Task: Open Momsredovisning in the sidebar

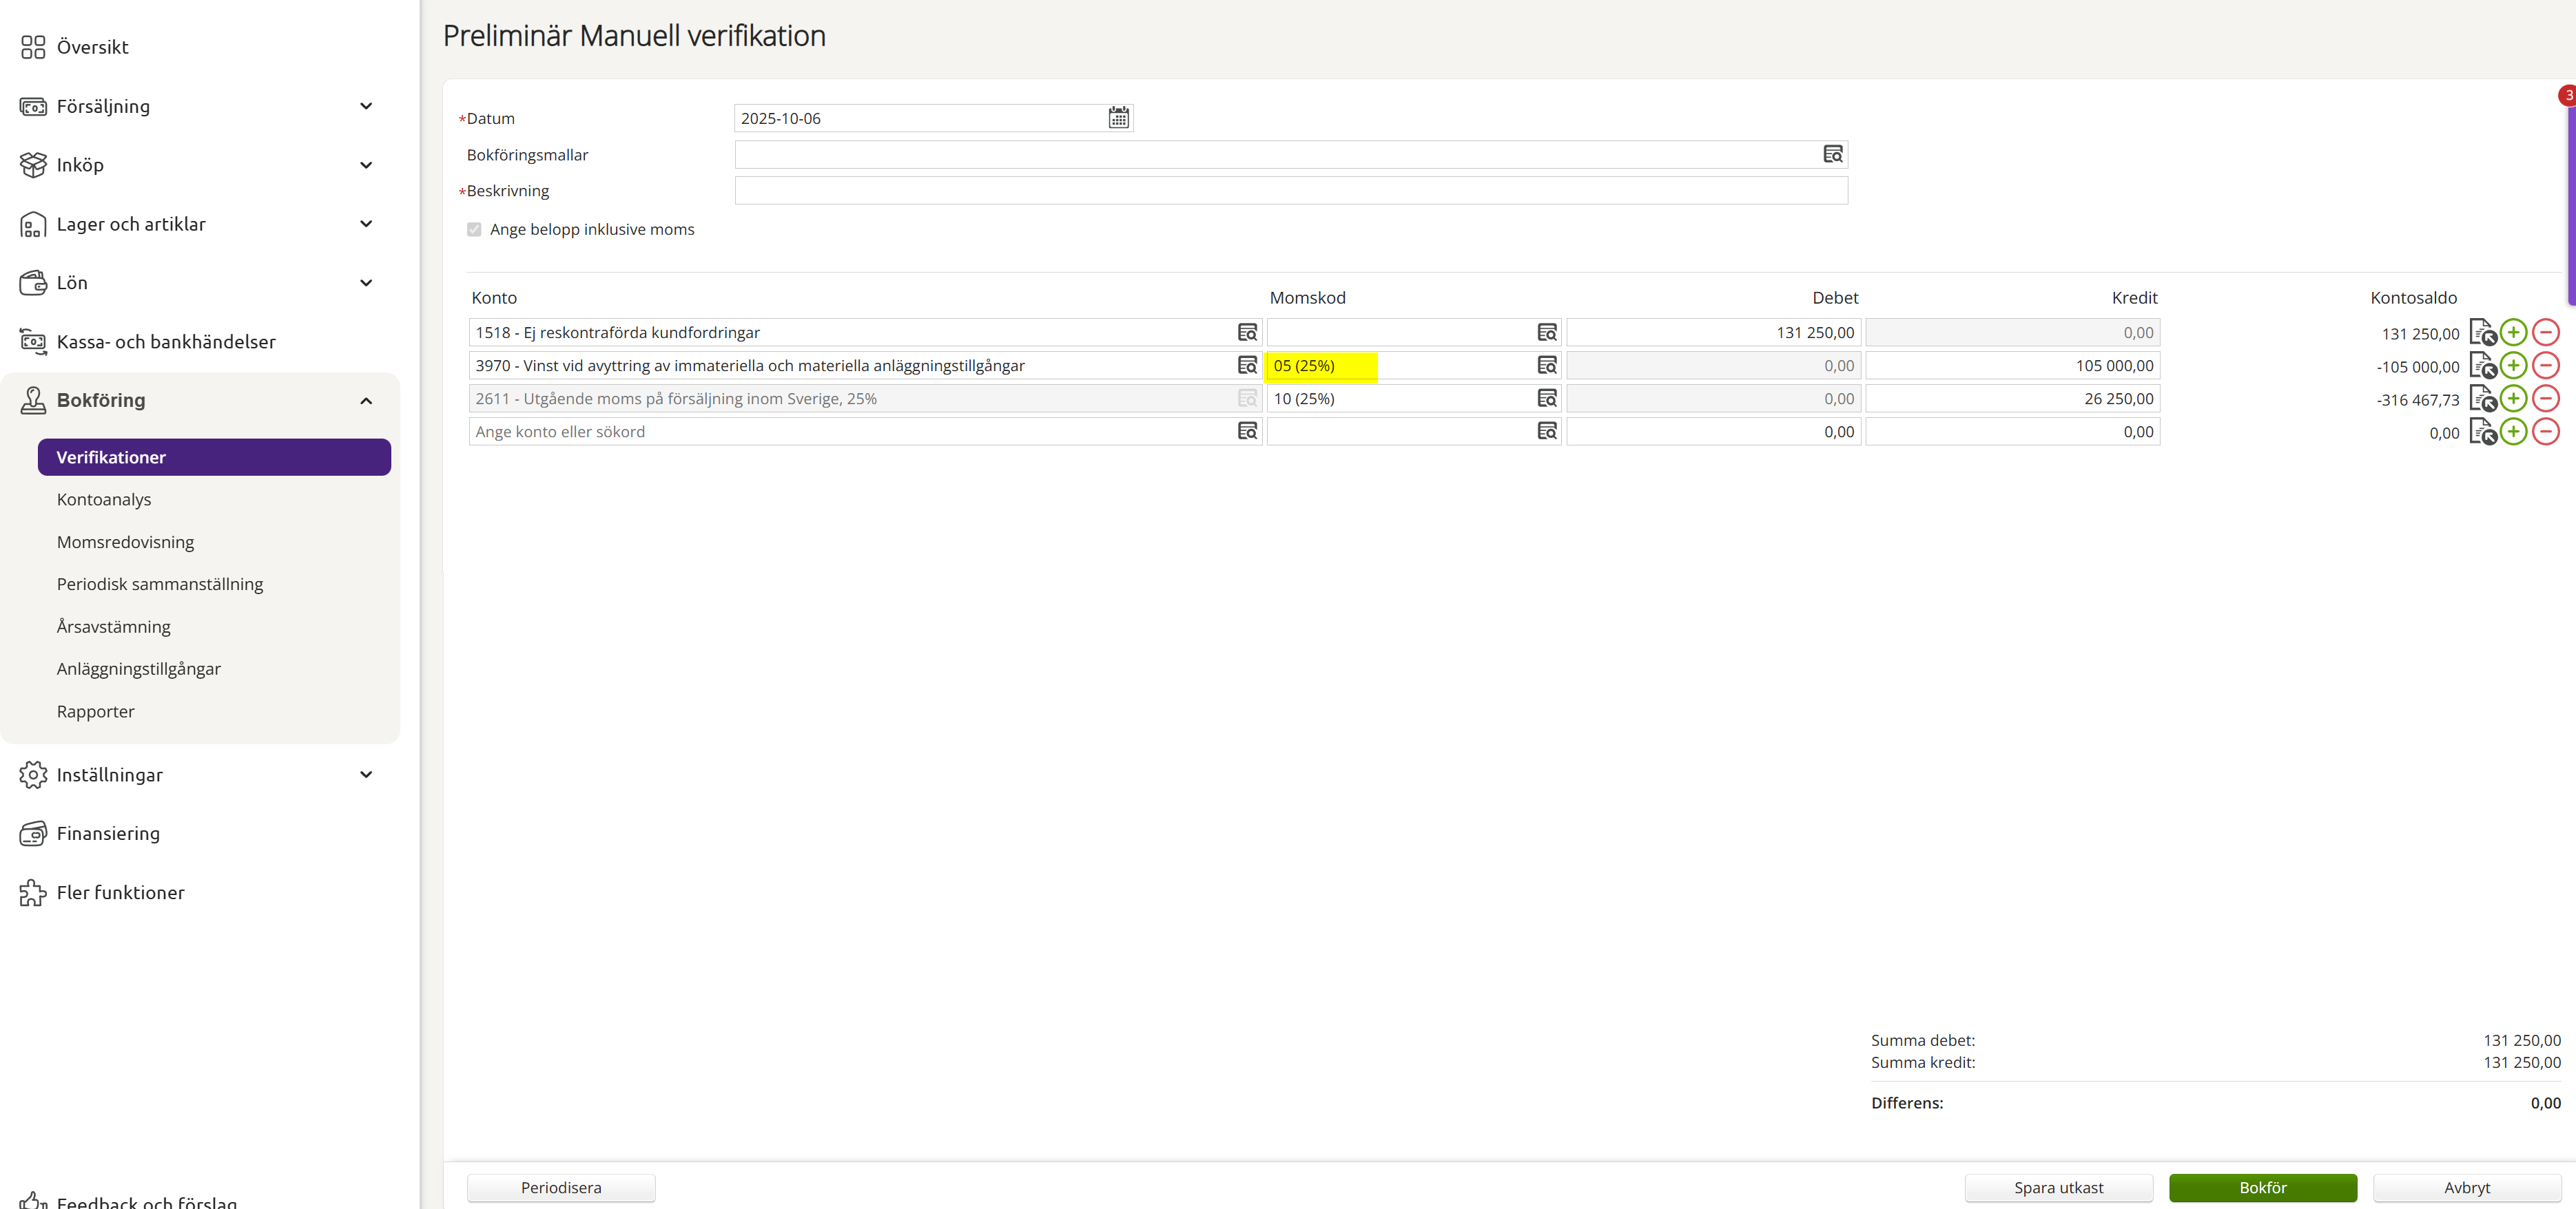Action: (125, 542)
